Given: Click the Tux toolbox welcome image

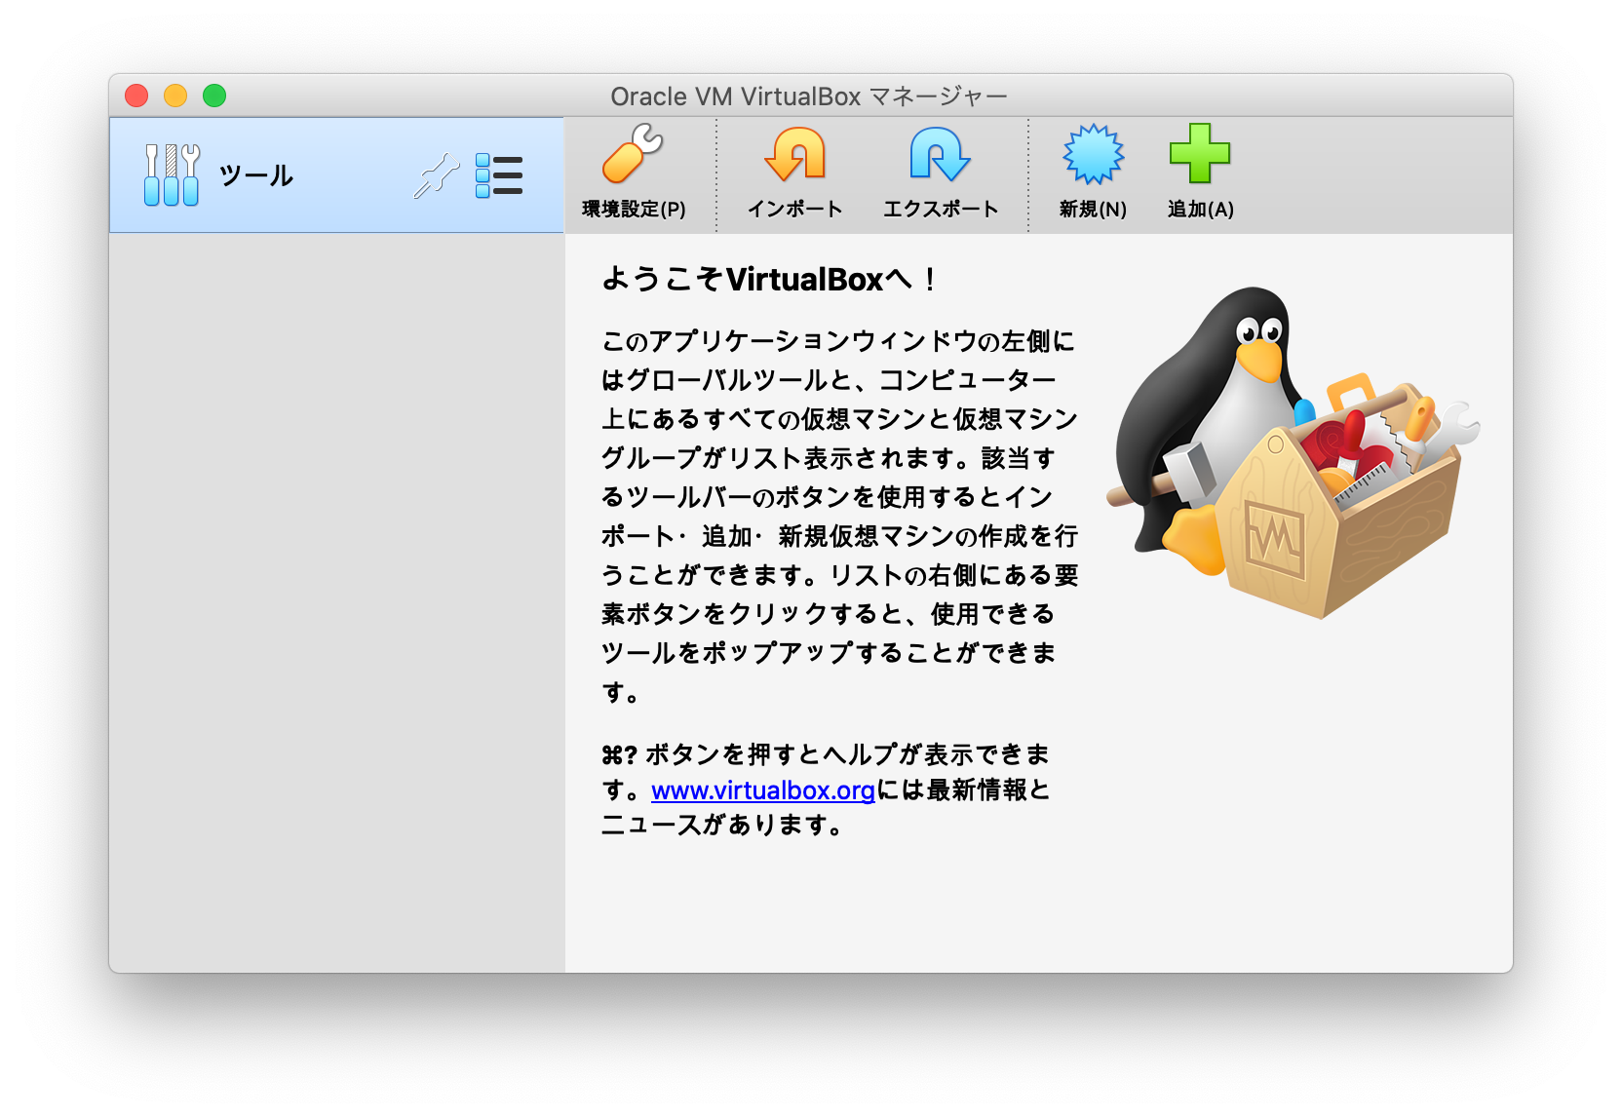Looking at the screenshot, I should pos(1293,452).
